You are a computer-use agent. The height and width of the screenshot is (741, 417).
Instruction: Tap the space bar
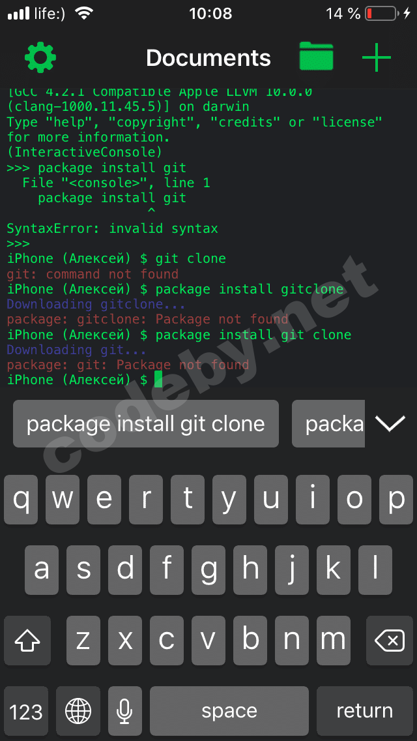229,711
